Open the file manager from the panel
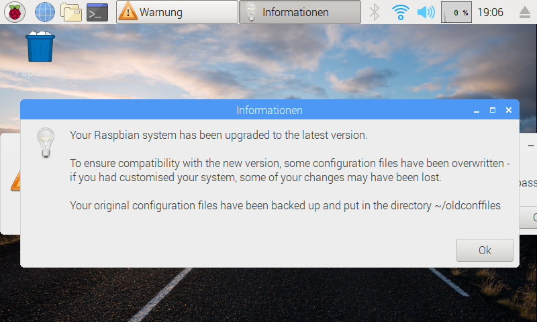The image size is (537, 322). tap(70, 11)
